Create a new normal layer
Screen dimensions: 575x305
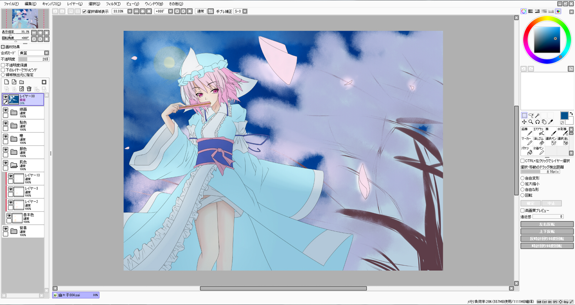point(6,82)
